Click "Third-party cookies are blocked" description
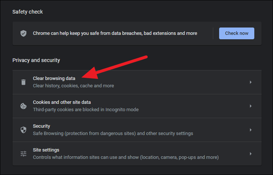The height and width of the screenshot is (175, 273). (x=86, y=110)
